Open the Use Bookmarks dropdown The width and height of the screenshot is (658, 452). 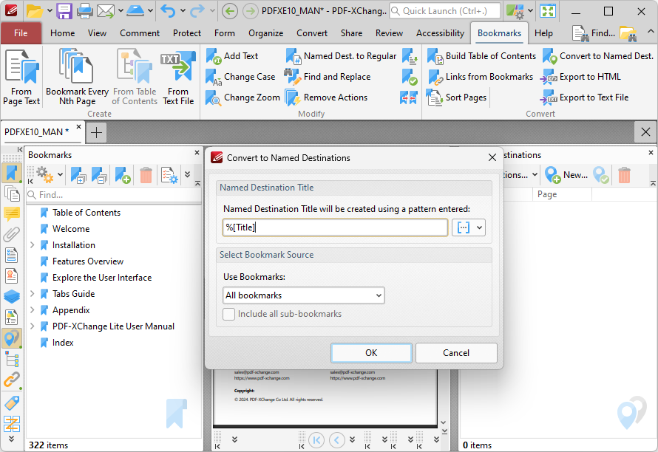(x=303, y=295)
